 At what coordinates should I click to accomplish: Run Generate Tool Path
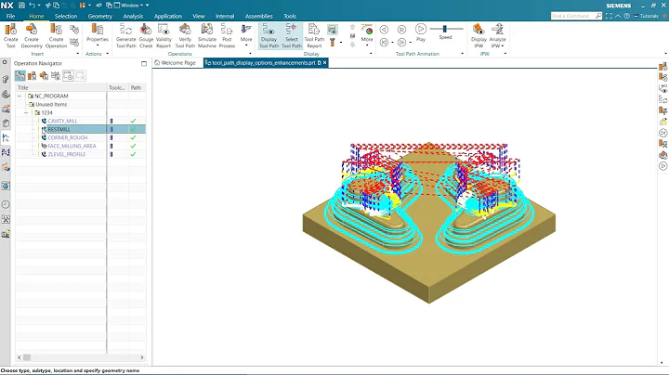(x=125, y=36)
